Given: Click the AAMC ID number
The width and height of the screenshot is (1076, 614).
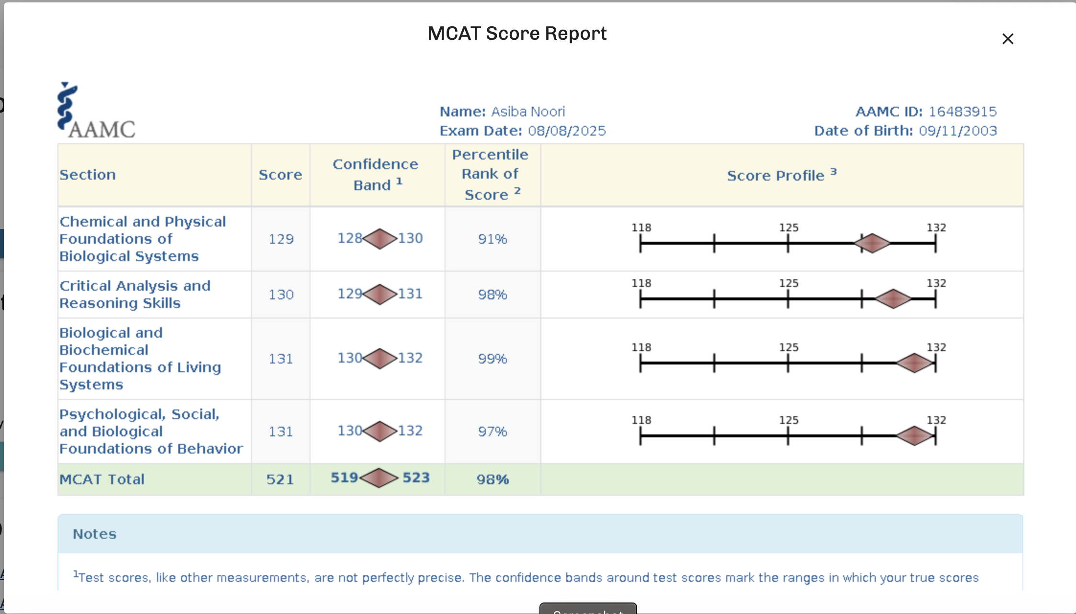Looking at the screenshot, I should tap(962, 112).
